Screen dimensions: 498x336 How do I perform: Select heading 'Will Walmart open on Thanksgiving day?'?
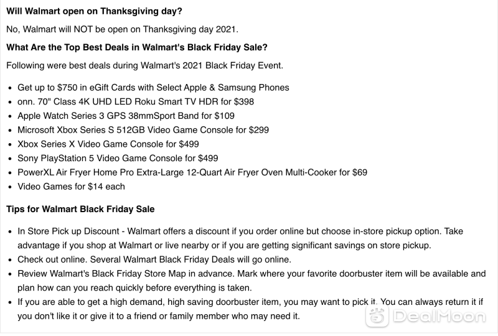(95, 11)
